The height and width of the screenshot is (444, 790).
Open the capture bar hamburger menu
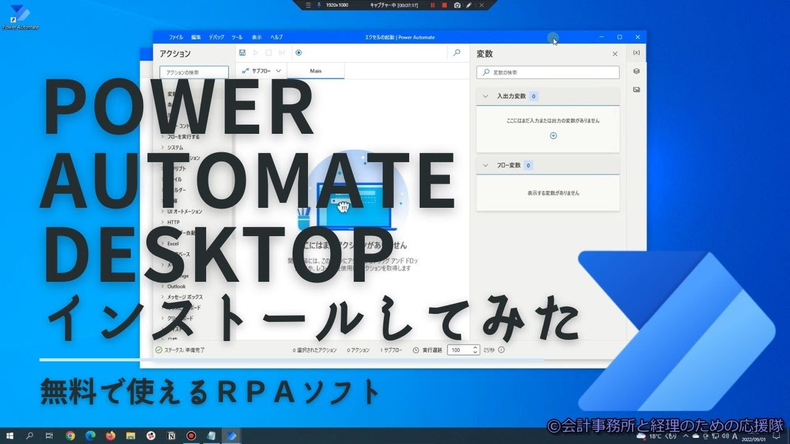pos(309,5)
